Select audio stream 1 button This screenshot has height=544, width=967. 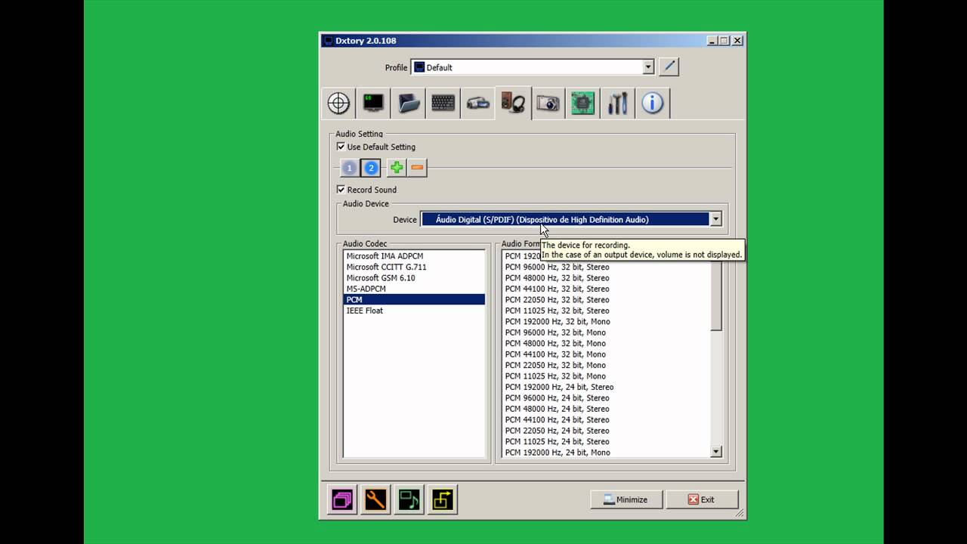(349, 168)
